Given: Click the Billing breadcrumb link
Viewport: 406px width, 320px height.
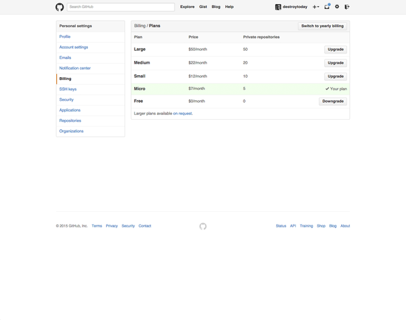Looking at the screenshot, I should pyautogui.click(x=140, y=26).
